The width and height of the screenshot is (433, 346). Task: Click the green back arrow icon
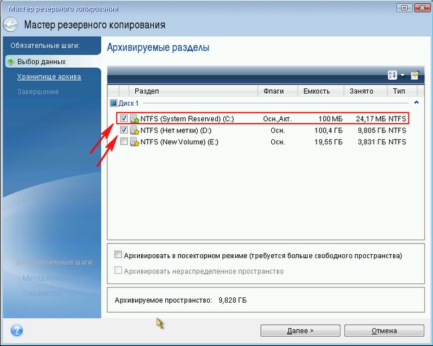11,25
